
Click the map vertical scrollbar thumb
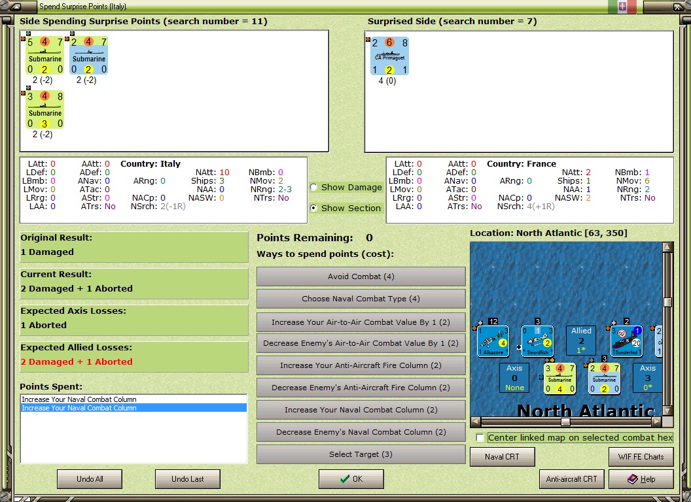667,302
